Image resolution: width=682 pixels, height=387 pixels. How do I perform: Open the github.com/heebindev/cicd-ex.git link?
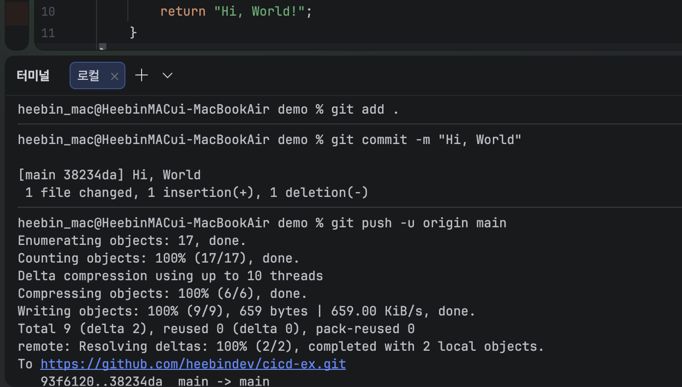click(x=193, y=364)
